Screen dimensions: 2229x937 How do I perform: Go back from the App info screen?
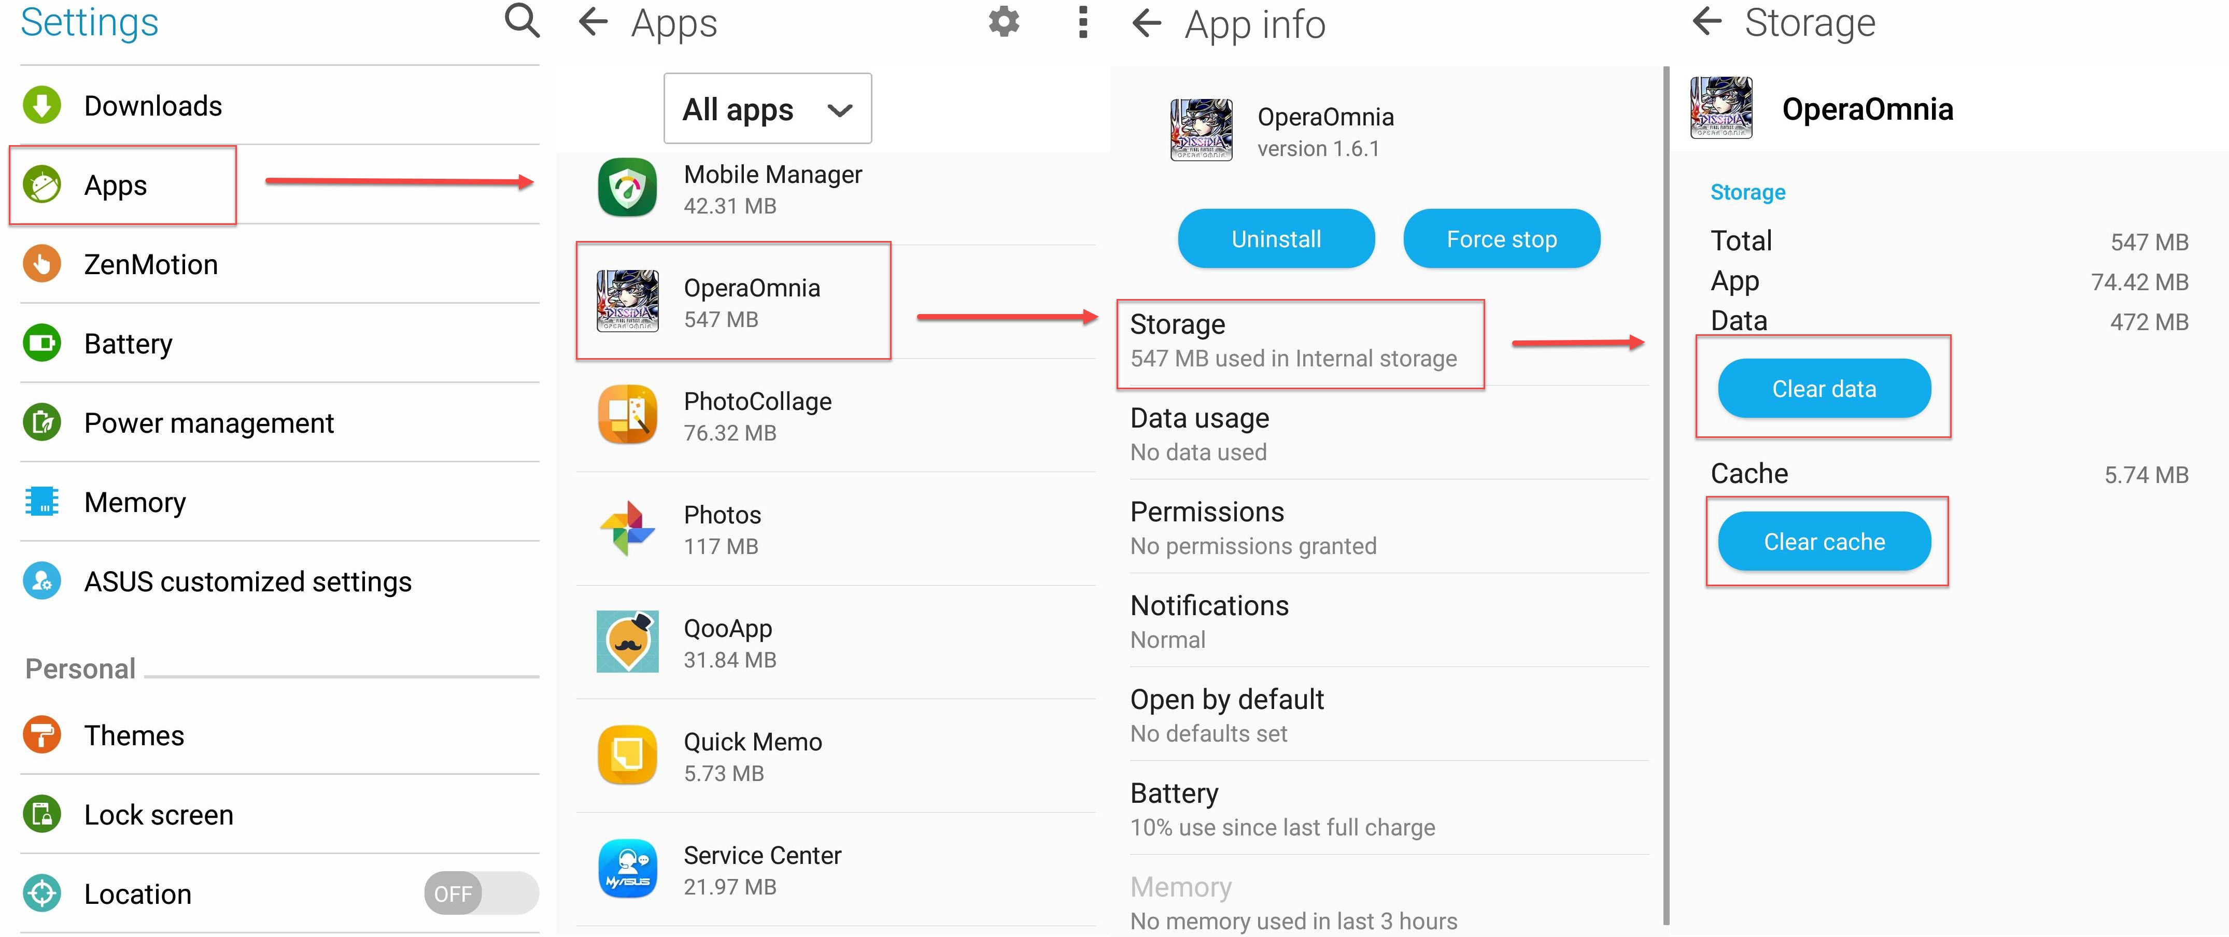pos(1147,22)
